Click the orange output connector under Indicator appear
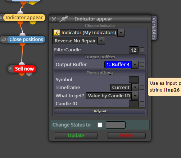The width and height of the screenshot is (181, 158). click(21, 23)
